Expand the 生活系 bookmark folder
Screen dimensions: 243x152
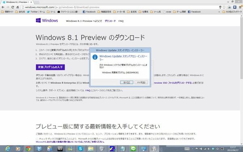132,12
